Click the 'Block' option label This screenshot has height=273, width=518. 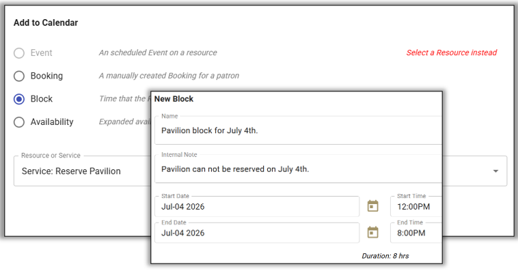[x=42, y=99]
